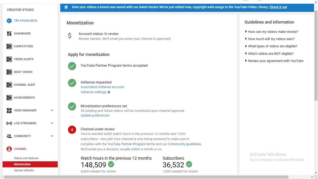Open the Associated AdSense account link
This screenshot has height=179, width=318.
tap(102, 87)
